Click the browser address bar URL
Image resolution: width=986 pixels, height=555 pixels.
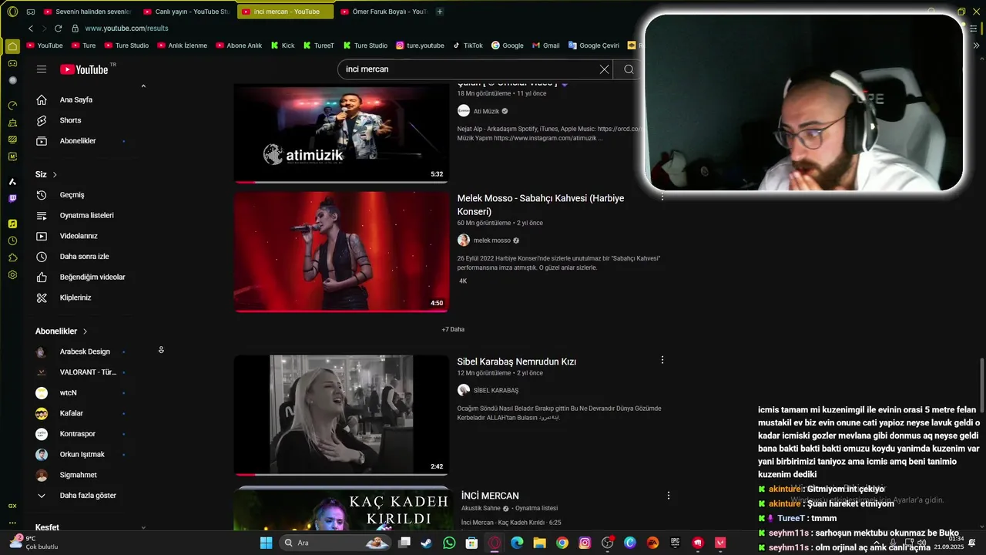pos(126,29)
